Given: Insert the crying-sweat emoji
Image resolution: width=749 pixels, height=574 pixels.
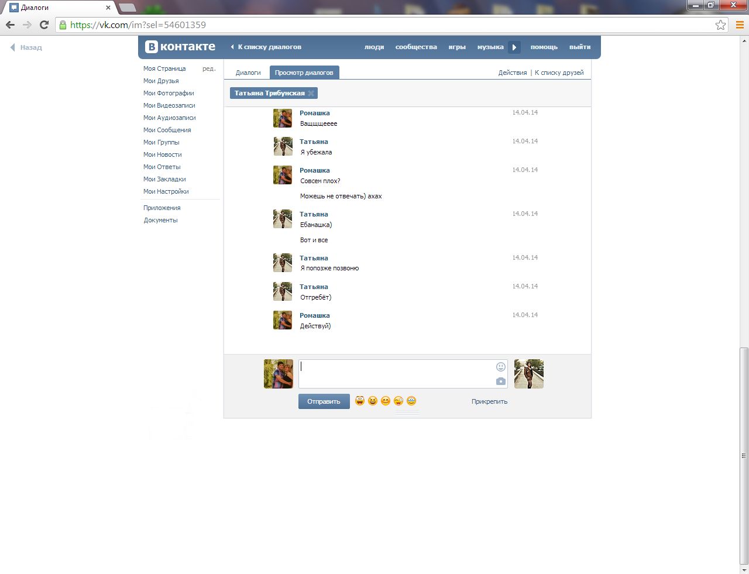Looking at the screenshot, I should 411,401.
